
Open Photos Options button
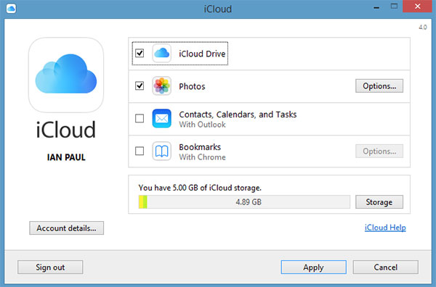click(379, 86)
